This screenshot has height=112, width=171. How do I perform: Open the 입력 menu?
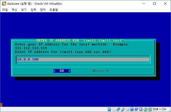point(33,10)
